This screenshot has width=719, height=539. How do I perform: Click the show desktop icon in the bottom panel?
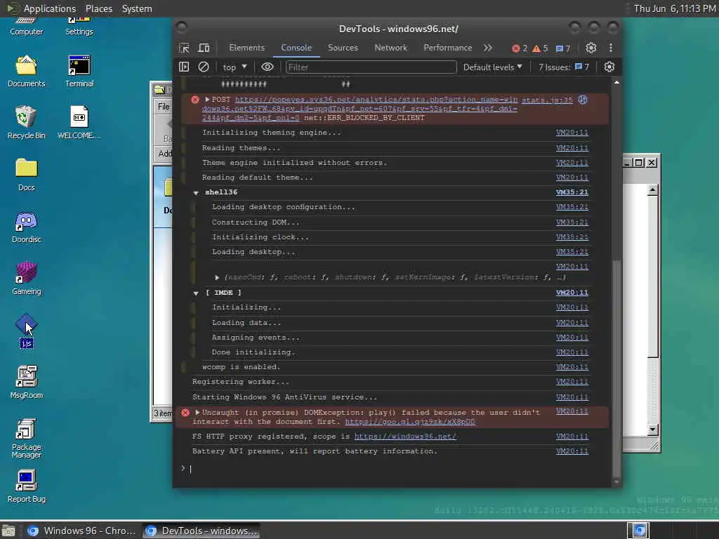8,531
